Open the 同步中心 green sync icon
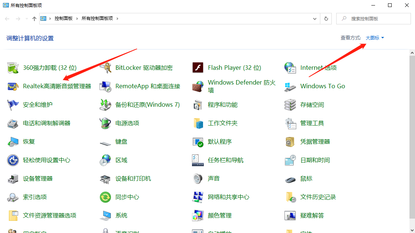This screenshot has height=233, width=415. (x=105, y=197)
